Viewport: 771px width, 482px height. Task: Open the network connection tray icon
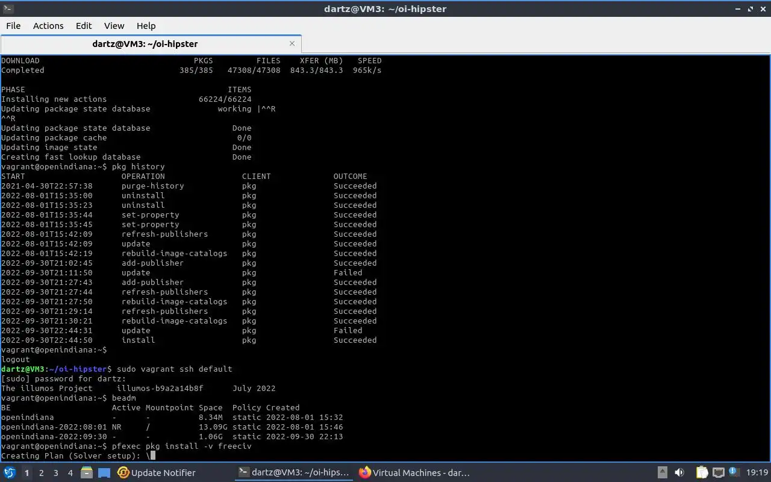(718, 473)
